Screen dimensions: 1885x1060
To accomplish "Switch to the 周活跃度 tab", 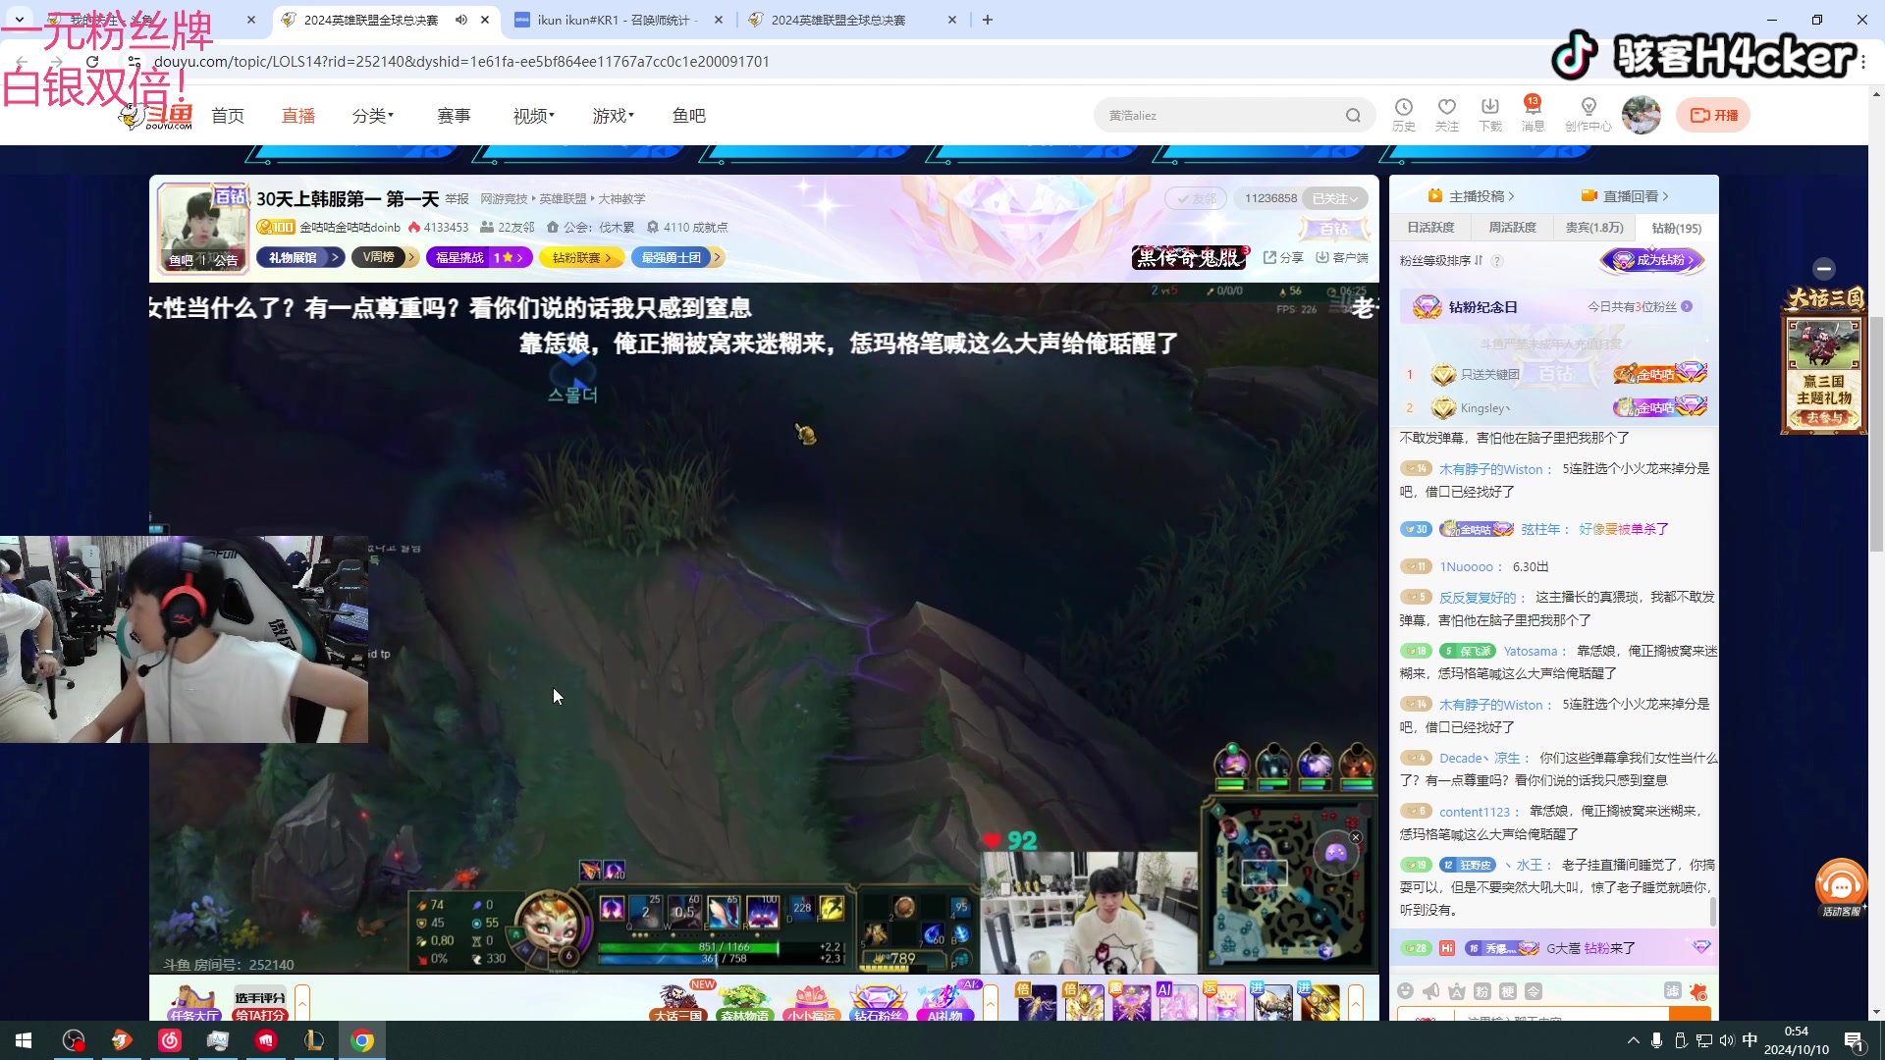I will pyautogui.click(x=1512, y=228).
